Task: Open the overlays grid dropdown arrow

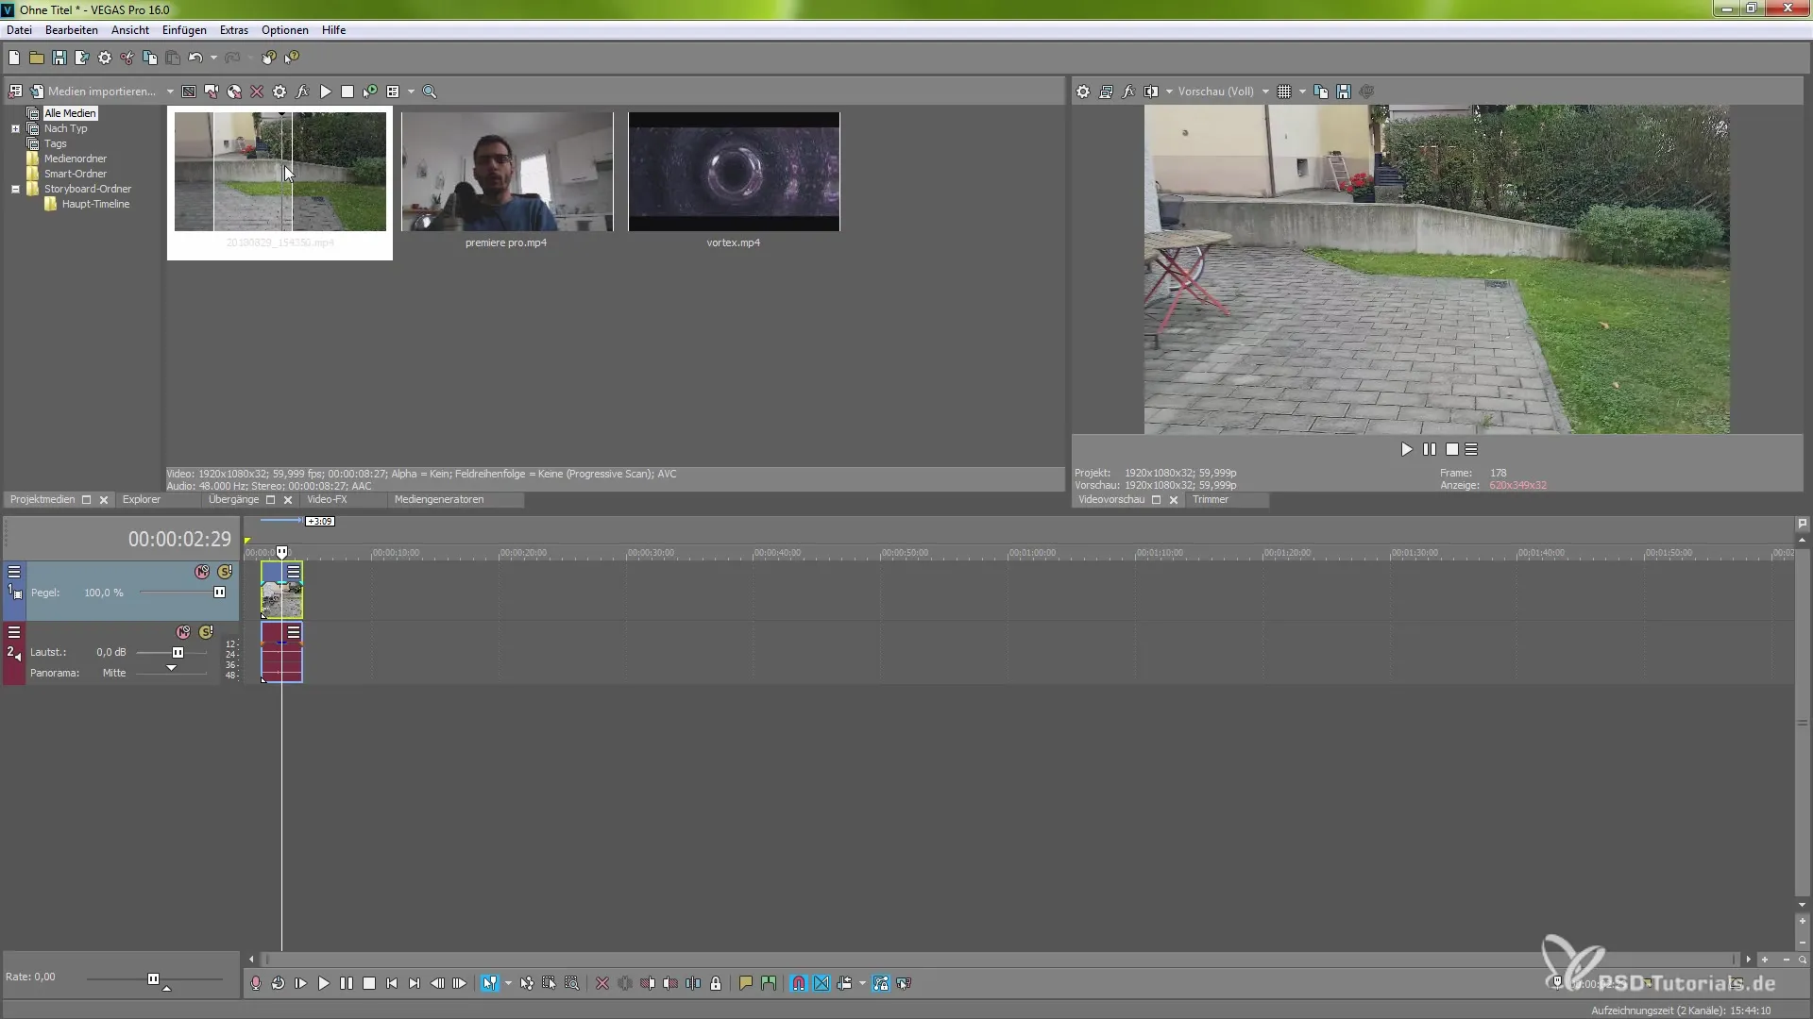Action: 1302,92
